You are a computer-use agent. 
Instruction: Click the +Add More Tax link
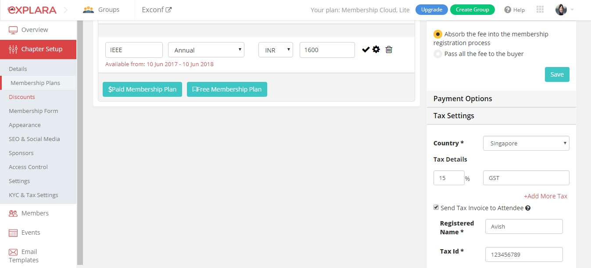coord(545,196)
